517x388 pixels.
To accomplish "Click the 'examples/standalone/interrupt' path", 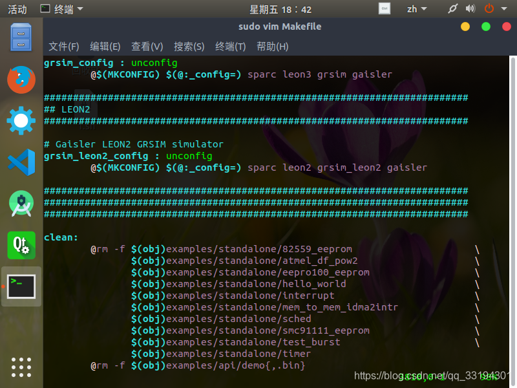I will point(250,296).
